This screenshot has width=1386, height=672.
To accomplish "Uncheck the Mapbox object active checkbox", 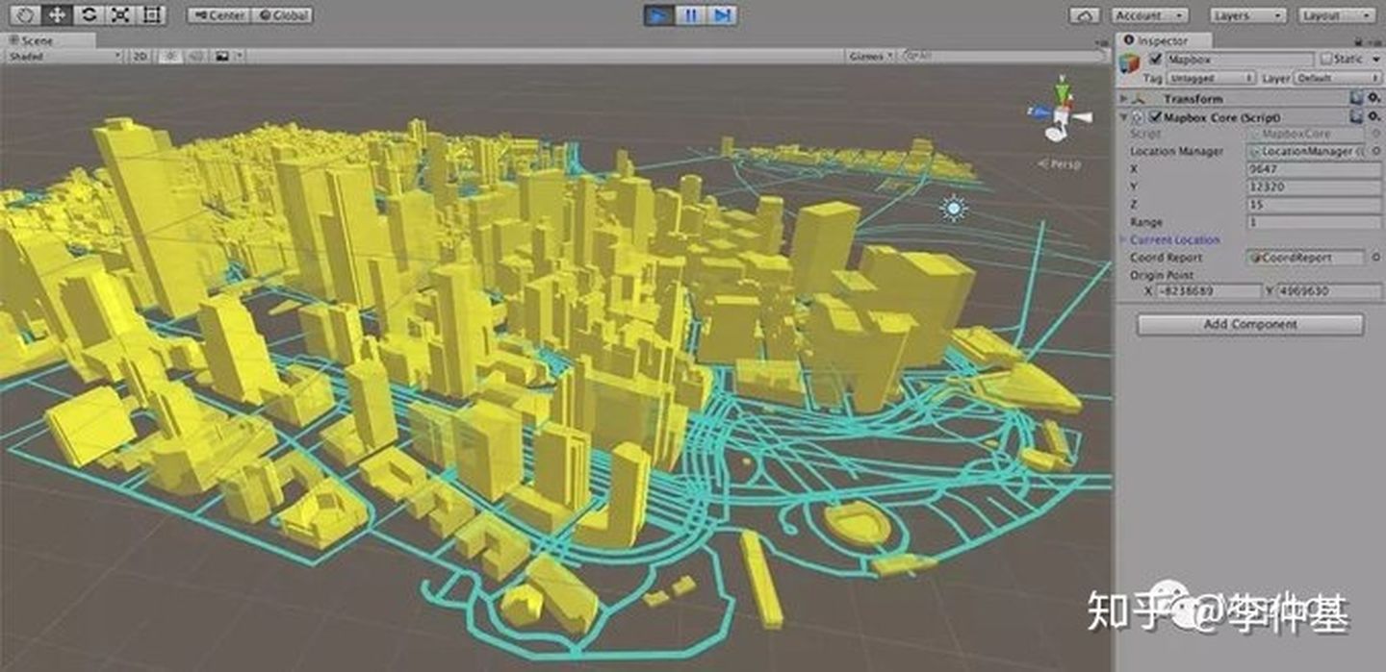I will [1156, 59].
